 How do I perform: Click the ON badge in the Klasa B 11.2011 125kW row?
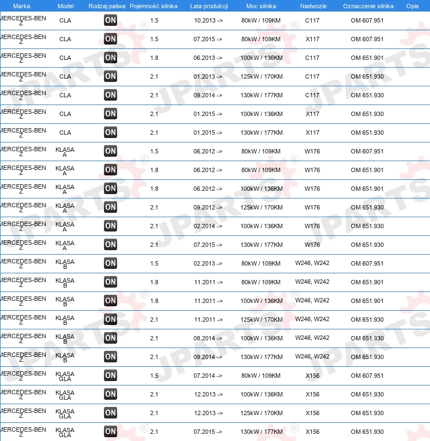[110, 319]
